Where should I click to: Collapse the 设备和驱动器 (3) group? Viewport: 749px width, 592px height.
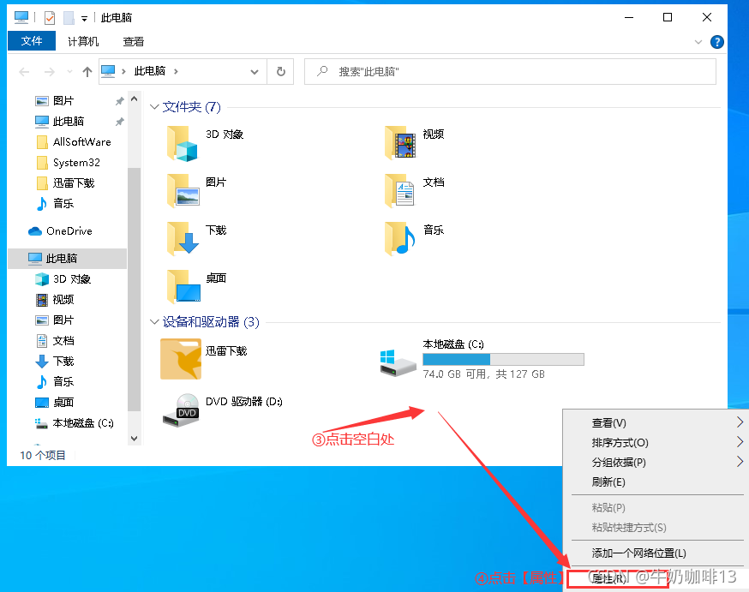[153, 322]
